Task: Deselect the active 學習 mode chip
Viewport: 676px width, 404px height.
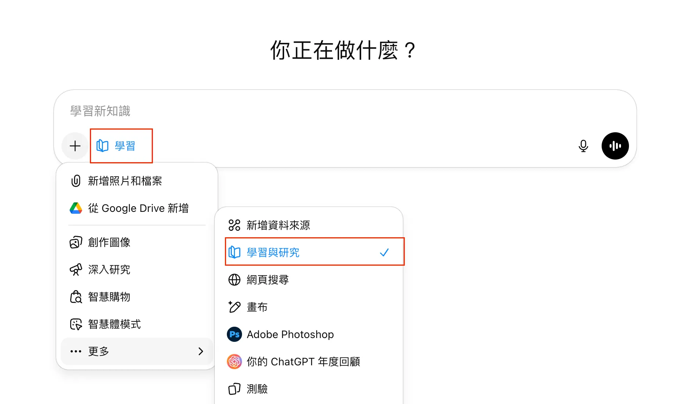Action: (121, 146)
